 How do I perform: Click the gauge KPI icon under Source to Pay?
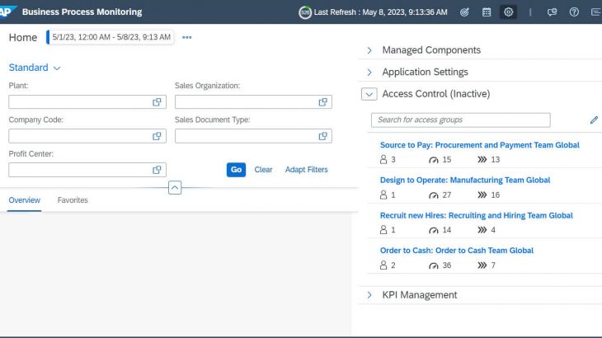(x=434, y=160)
